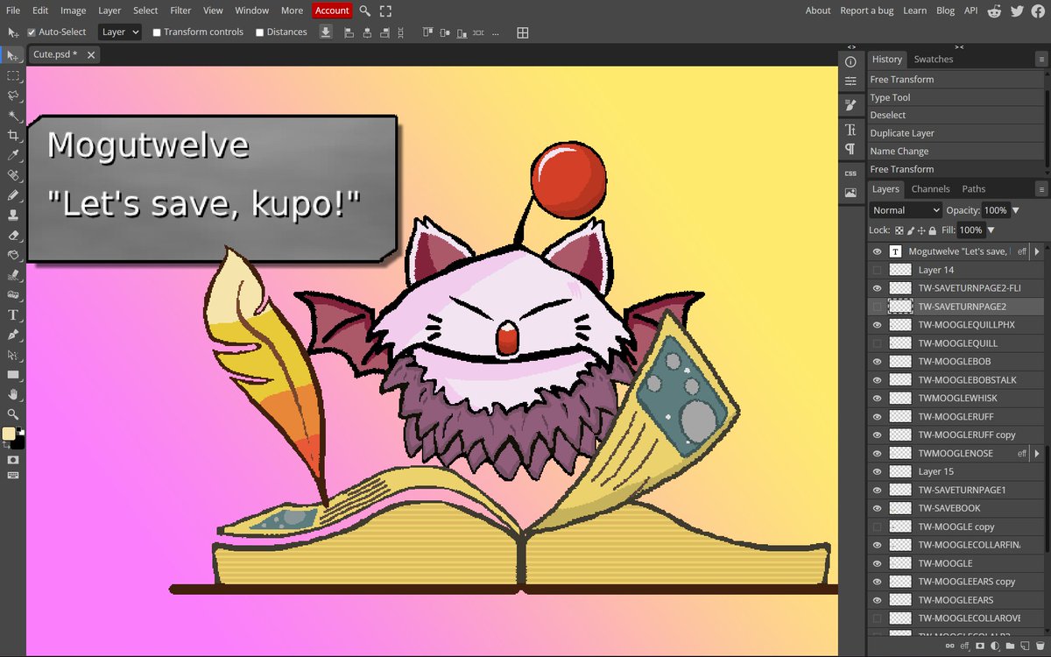Select the Lasso tool
1051x657 pixels.
13,95
